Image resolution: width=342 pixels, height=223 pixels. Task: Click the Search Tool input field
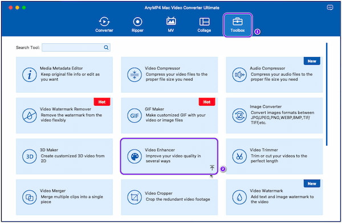(76, 47)
